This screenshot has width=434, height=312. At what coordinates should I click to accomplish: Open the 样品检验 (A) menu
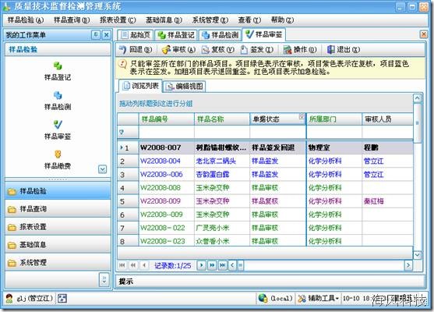tap(26, 20)
